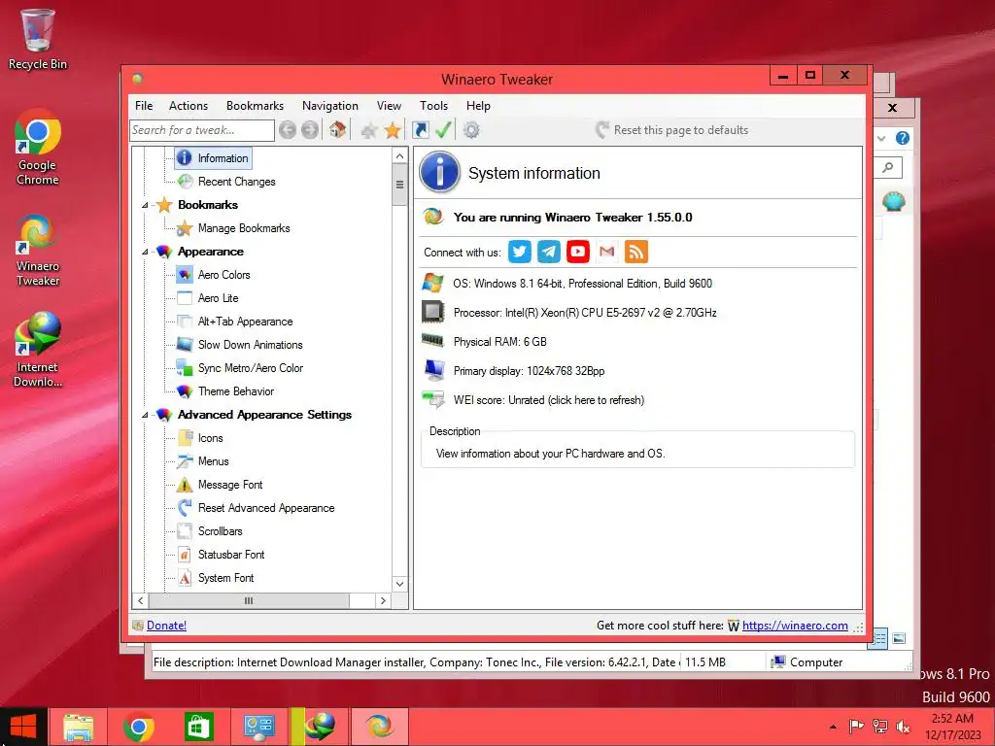Open Google Chrome from the taskbar
995x746 pixels.
pos(139,727)
